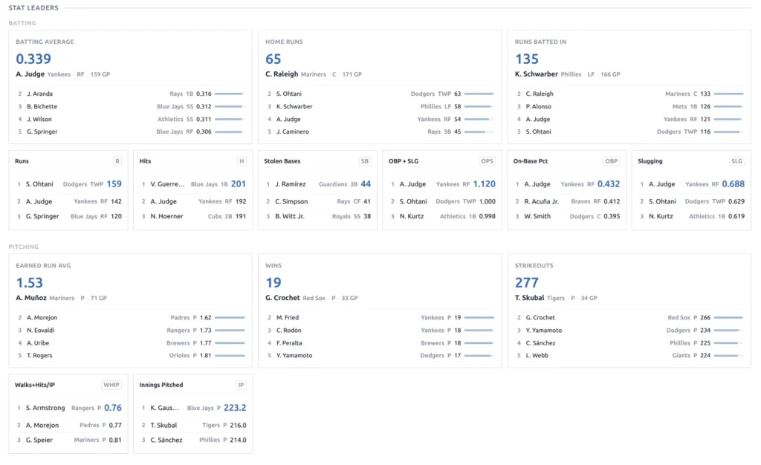This screenshot has height=465, width=761.
Task: Select J. Wilson in batting average list
Action: coord(39,119)
